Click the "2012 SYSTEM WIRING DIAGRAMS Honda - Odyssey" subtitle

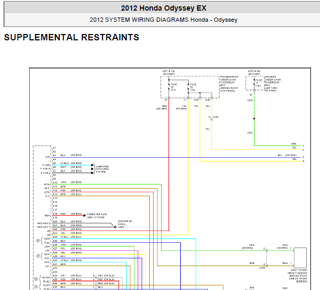(x=164, y=20)
